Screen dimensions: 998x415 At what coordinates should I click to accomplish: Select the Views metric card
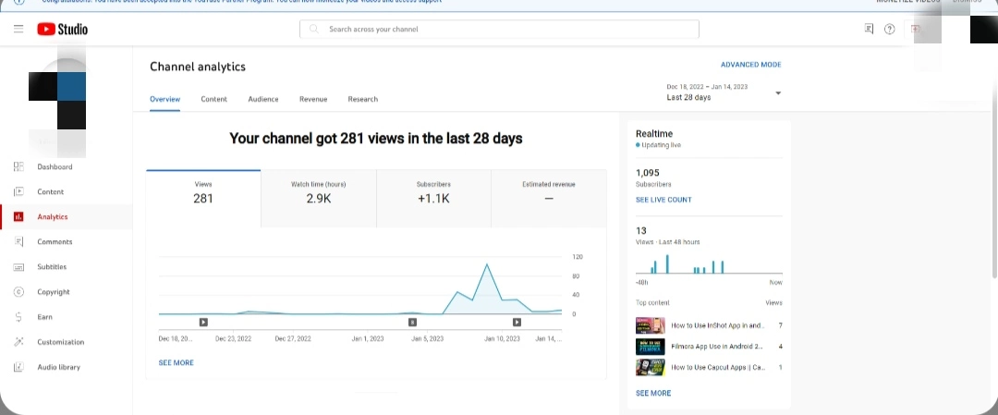pyautogui.click(x=203, y=199)
